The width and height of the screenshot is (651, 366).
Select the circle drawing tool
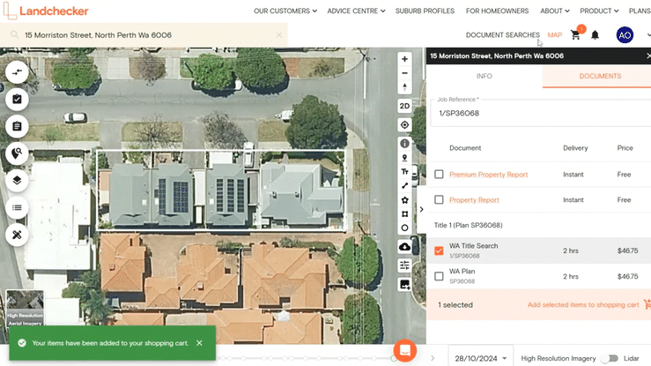coord(404,228)
